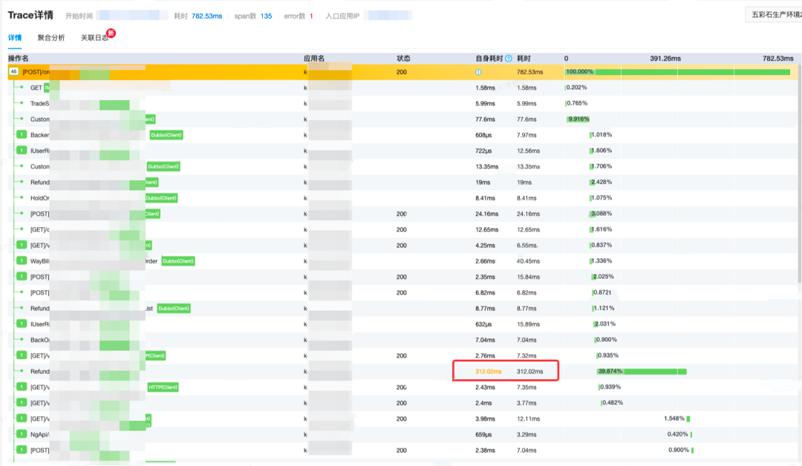Switch to the 详情 tab
802x466 pixels.
(x=15, y=38)
